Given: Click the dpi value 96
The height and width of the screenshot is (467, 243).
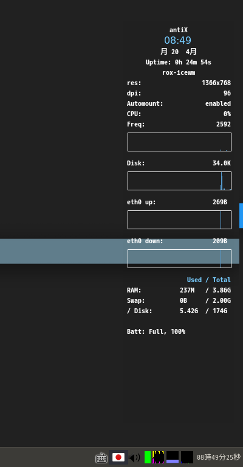Looking at the screenshot, I should 227,93.
